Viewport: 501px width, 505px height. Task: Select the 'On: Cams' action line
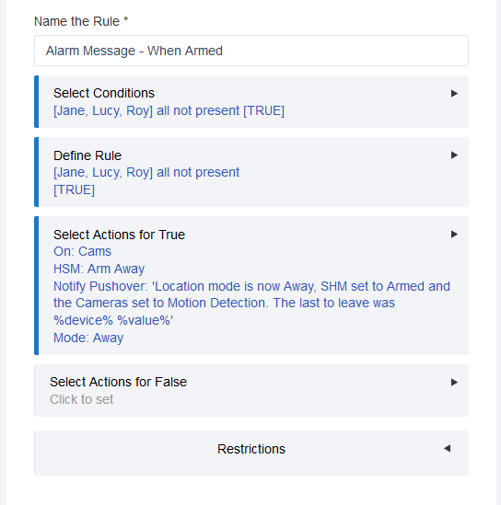(82, 251)
